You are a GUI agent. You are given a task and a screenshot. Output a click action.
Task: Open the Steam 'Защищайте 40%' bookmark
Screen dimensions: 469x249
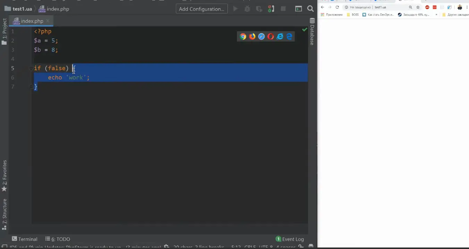pos(413,15)
